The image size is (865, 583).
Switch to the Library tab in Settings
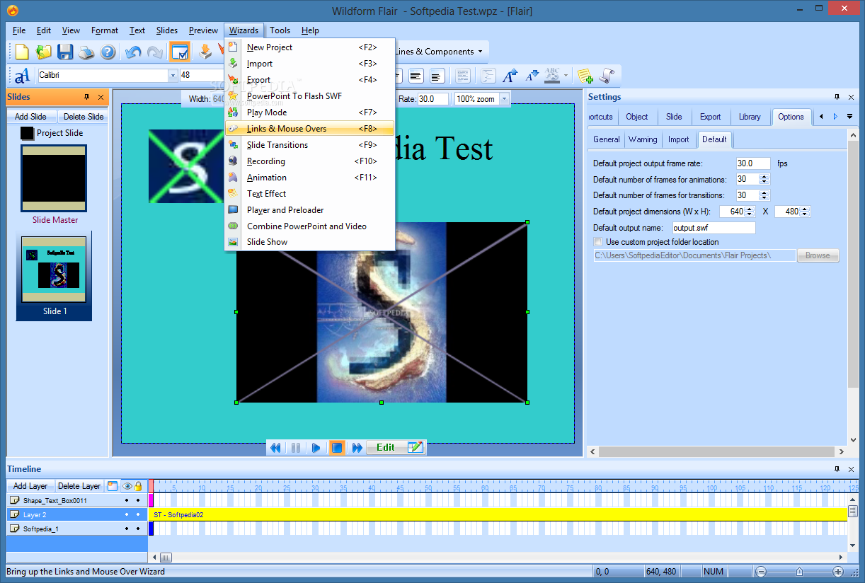[x=750, y=117]
